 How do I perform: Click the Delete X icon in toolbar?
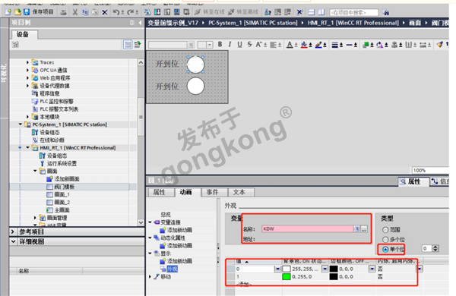point(105,12)
